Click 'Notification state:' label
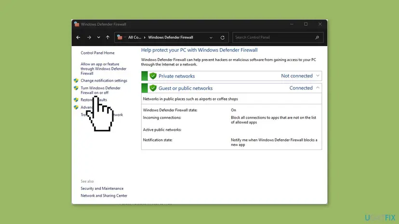The width and height of the screenshot is (399, 224). pyautogui.click(x=158, y=140)
